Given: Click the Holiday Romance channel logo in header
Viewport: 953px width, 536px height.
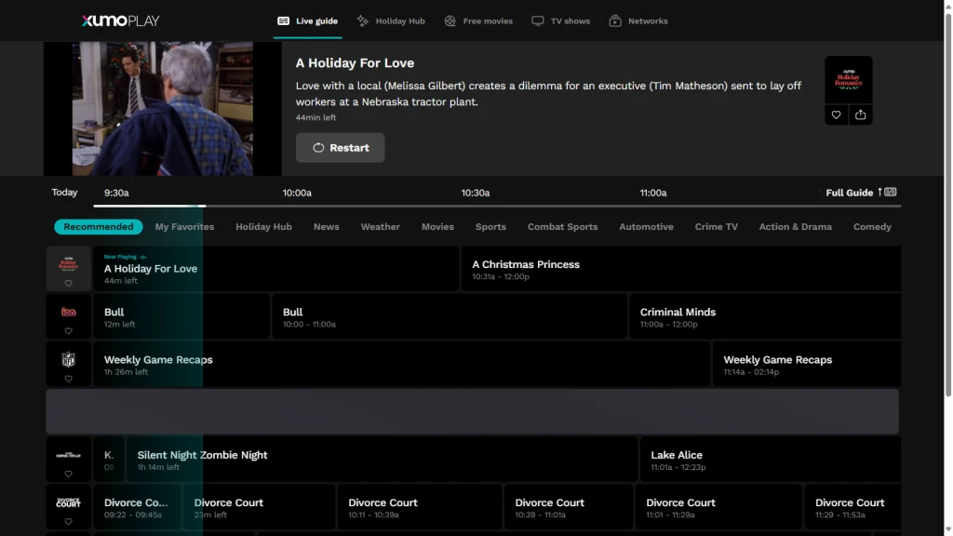Looking at the screenshot, I should pos(849,80).
